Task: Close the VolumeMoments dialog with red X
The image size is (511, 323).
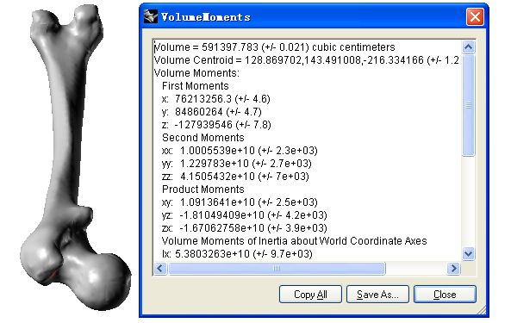Action: 475,16
